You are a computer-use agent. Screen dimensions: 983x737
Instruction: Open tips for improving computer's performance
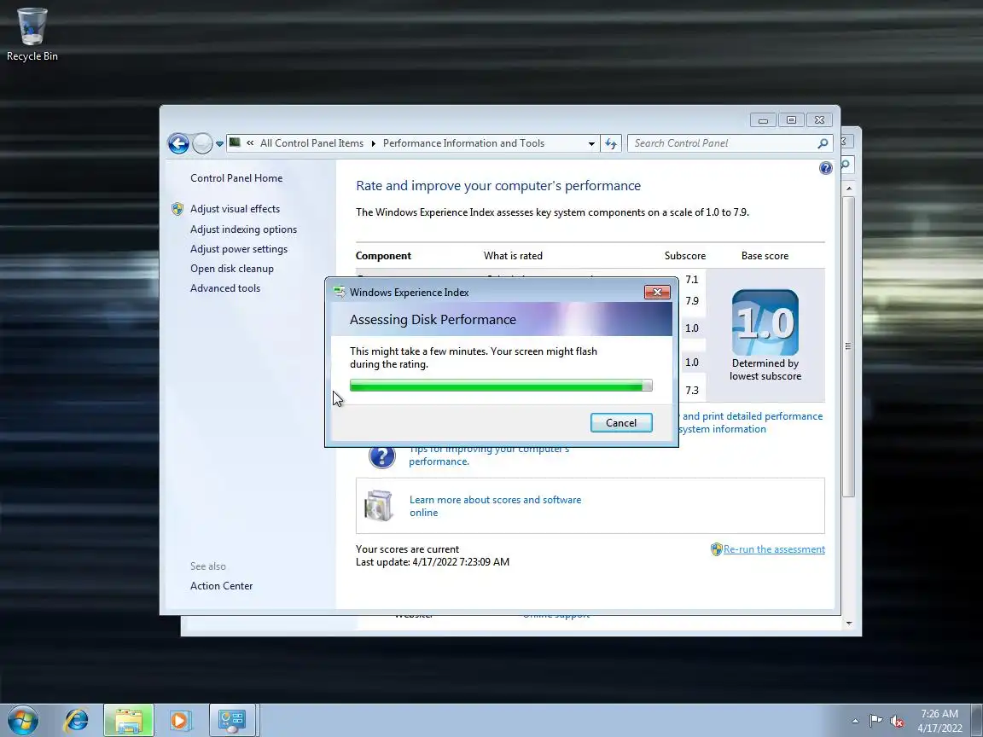tap(489, 455)
